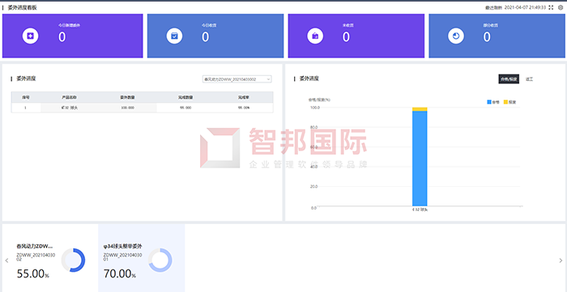The width and height of the screenshot is (567, 292).
Task: Click the x-axis product label under the bar
Action: tap(420, 209)
